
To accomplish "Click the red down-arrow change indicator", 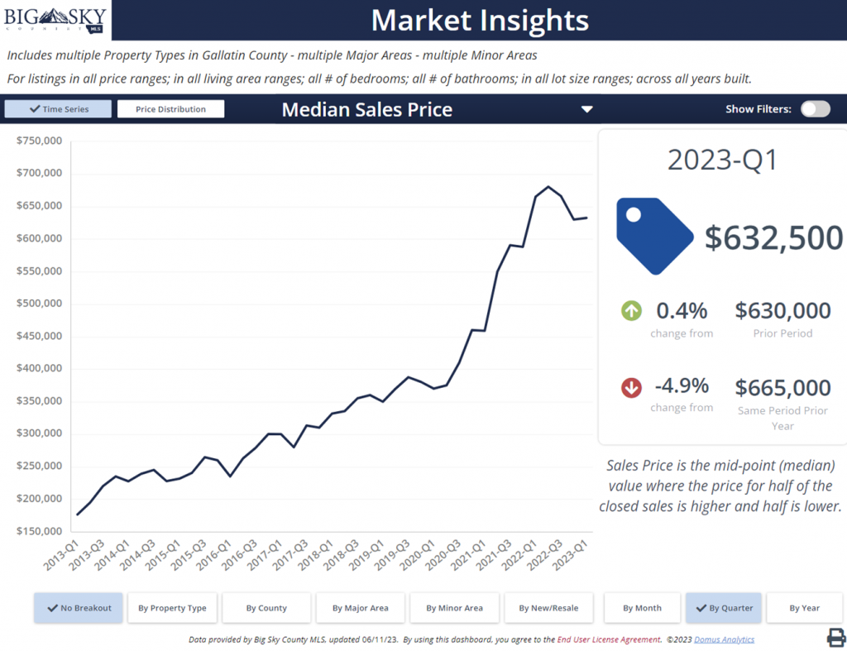I will 632,386.
